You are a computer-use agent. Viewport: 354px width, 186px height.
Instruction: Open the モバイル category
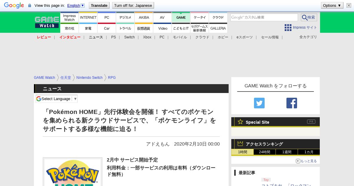coord(180,37)
